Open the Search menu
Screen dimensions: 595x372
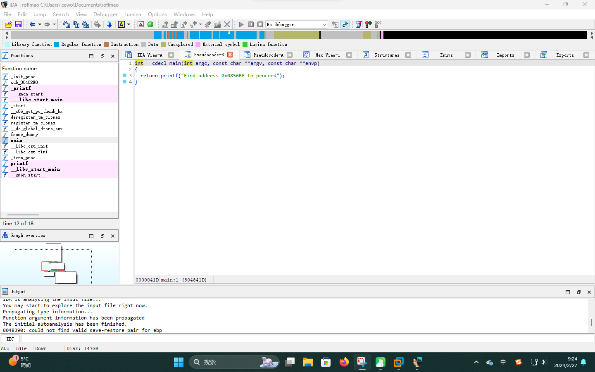pos(61,14)
